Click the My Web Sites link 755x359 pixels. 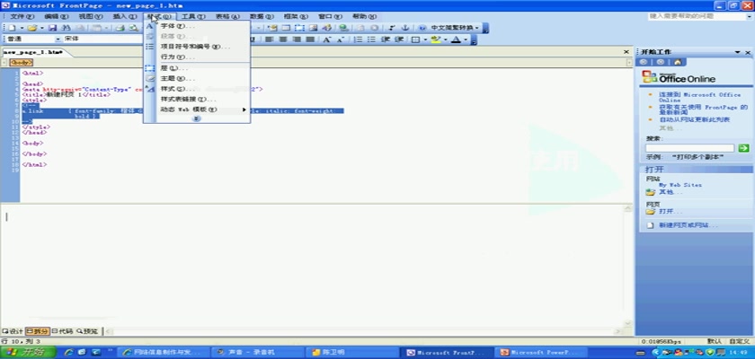679,185
